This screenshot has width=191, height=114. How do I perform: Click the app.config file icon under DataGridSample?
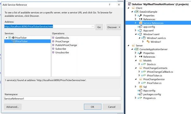coord(141,27)
